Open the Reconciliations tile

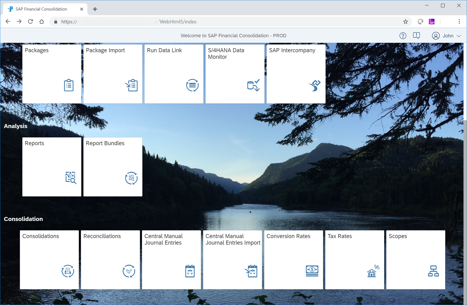pyautogui.click(x=110, y=260)
